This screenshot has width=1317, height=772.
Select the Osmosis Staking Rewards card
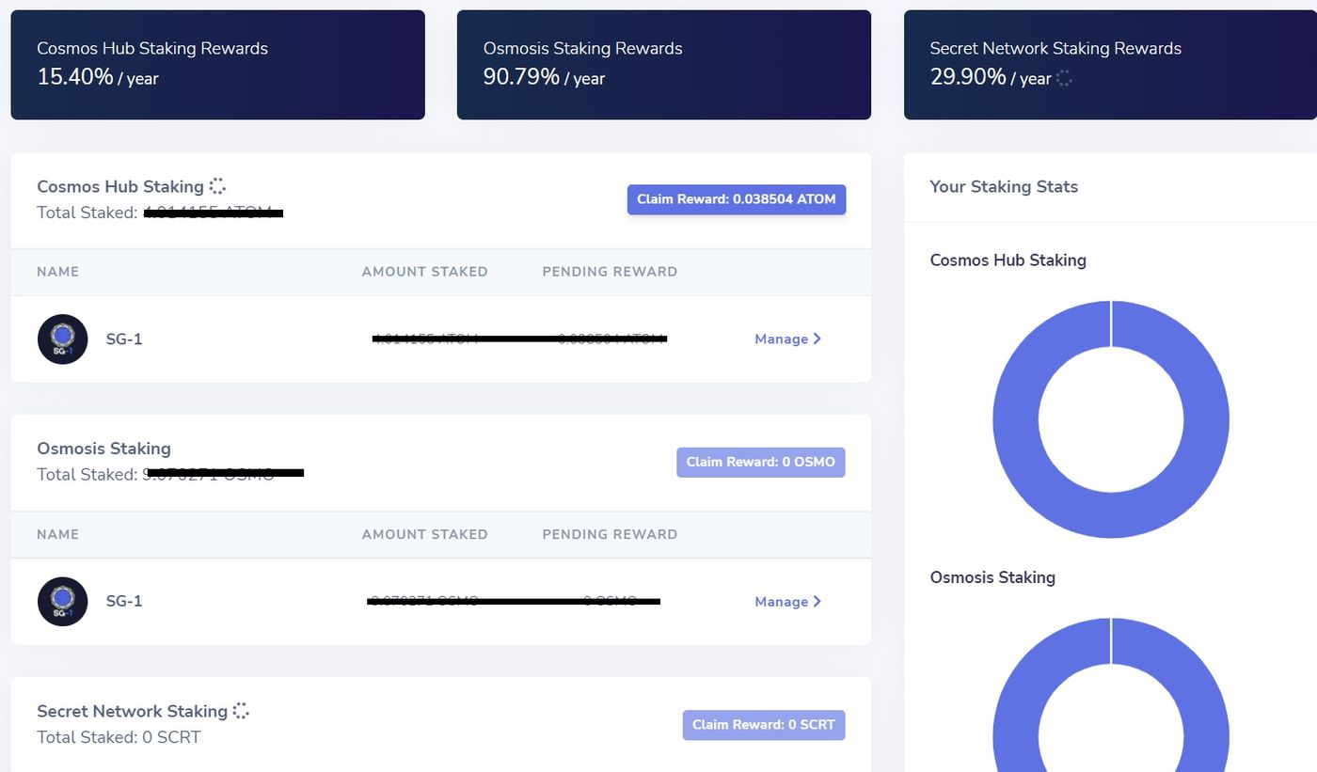click(664, 65)
